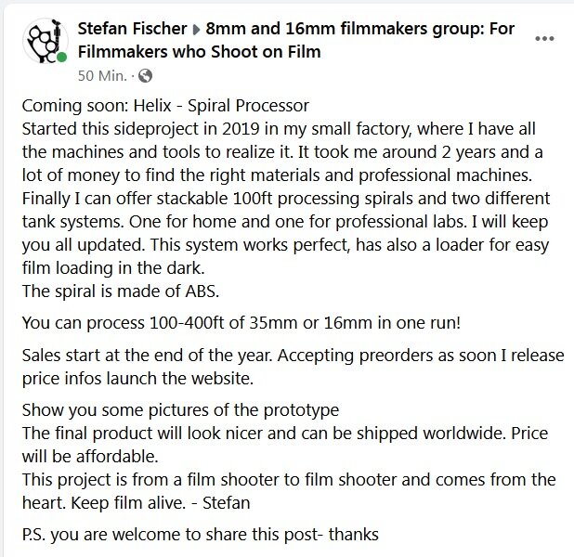Open the 8mm and 16mm filmmakers group link
574x557 pixels.
(x=296, y=40)
